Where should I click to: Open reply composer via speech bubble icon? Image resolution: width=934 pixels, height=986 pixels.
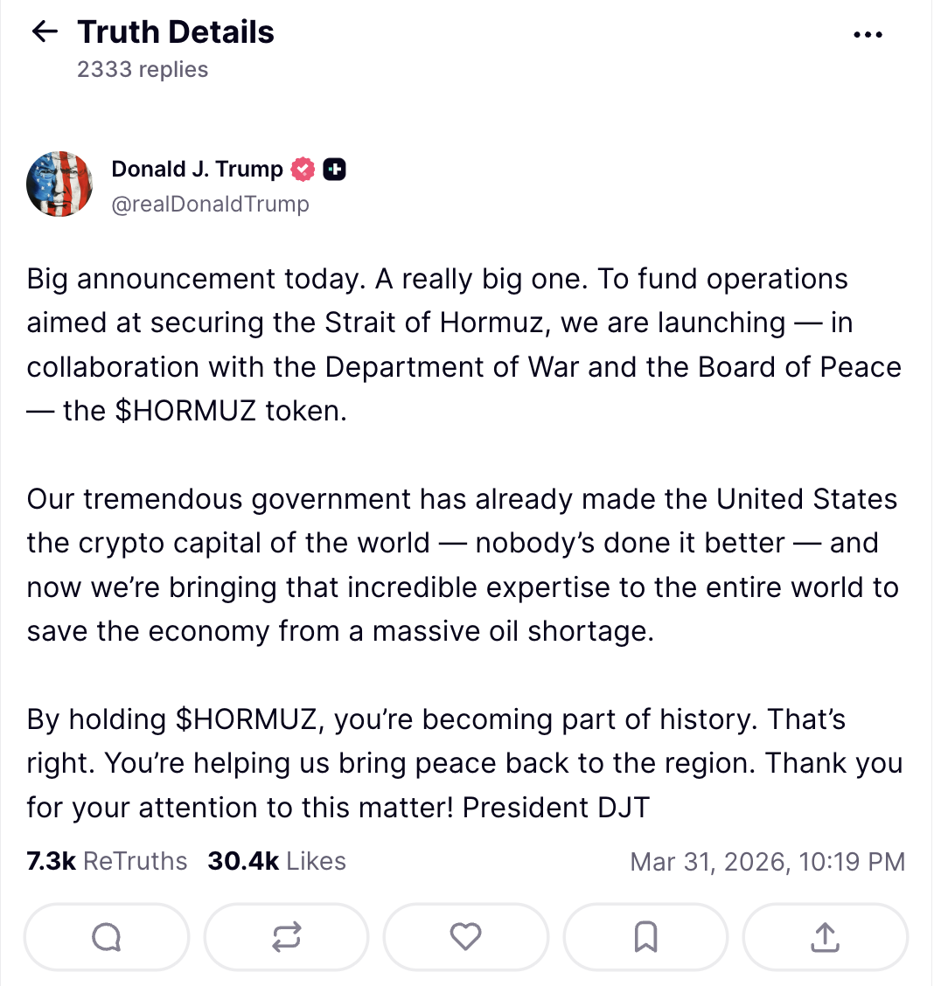(x=106, y=936)
